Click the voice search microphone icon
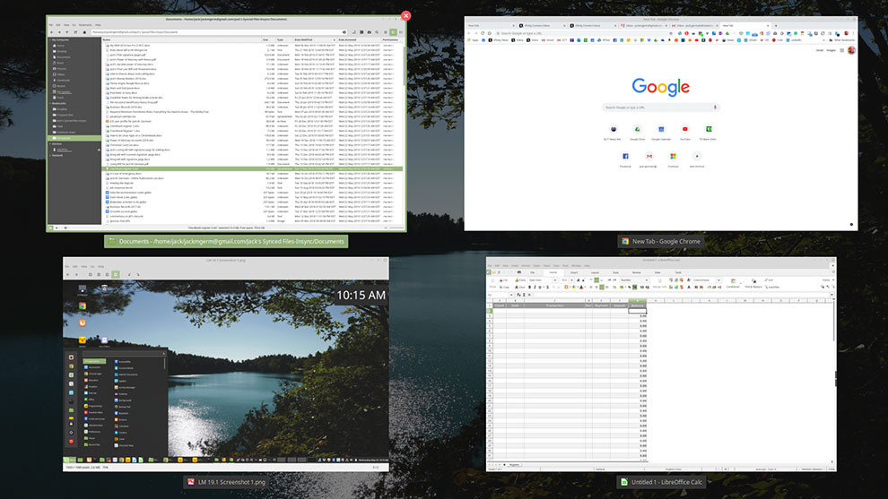This screenshot has height=499, width=888. click(715, 107)
